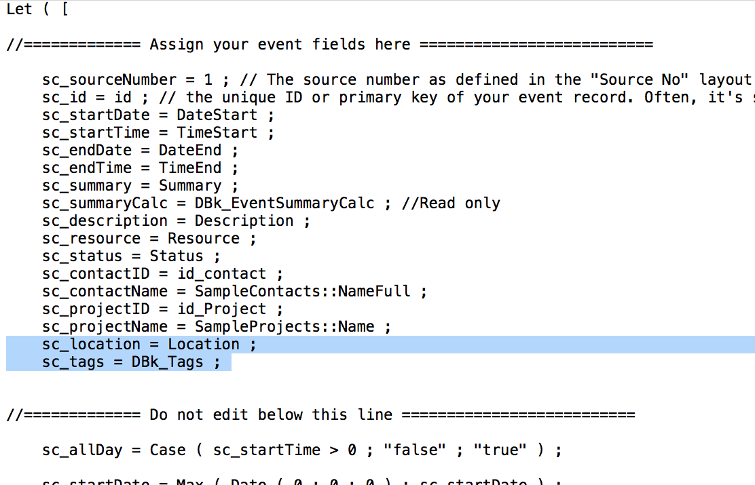Click the opening 'Let ( [' line
Image resolution: width=755 pixels, height=485 pixels.
tap(37, 9)
